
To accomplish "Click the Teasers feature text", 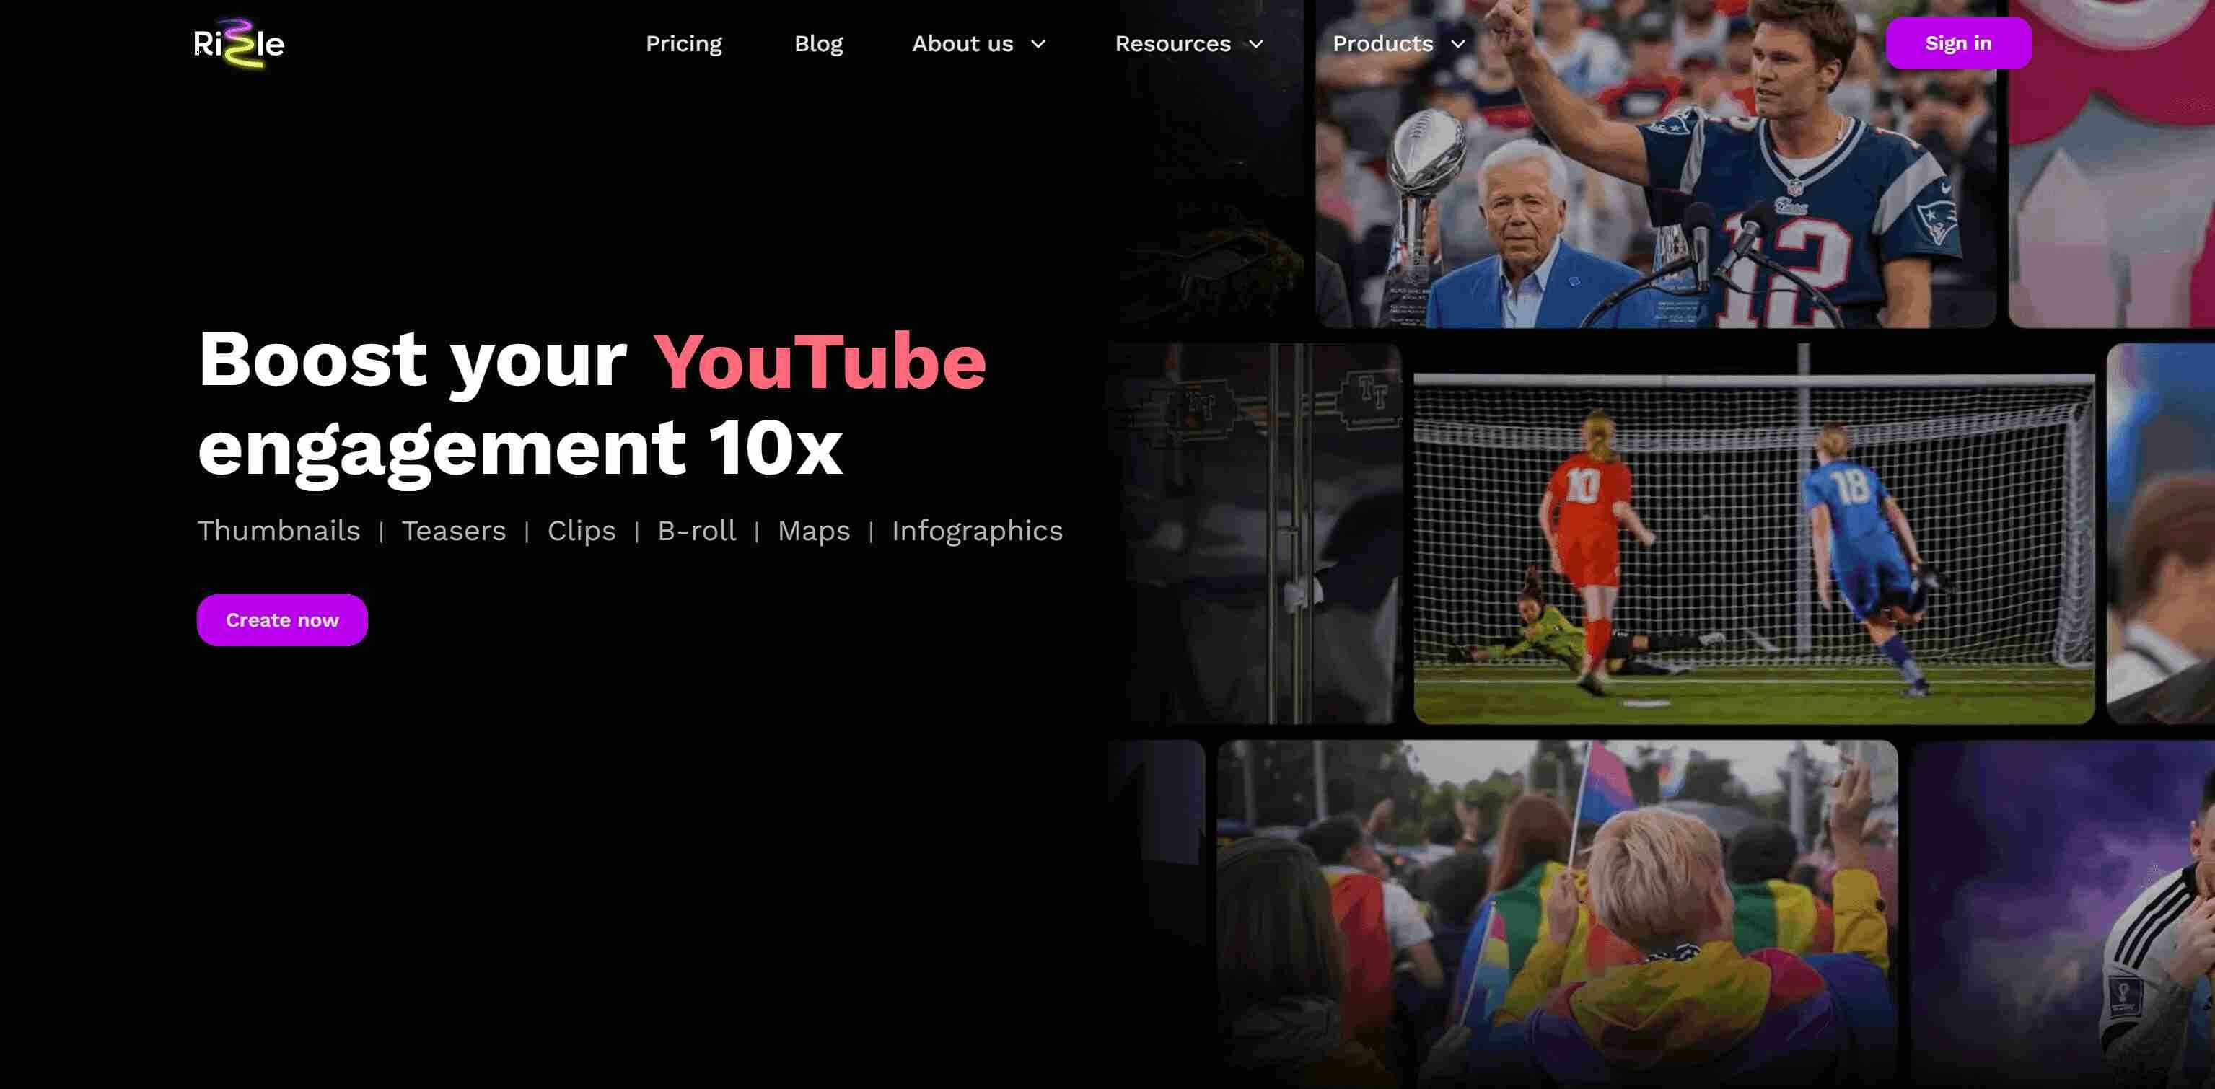I will [x=453, y=530].
